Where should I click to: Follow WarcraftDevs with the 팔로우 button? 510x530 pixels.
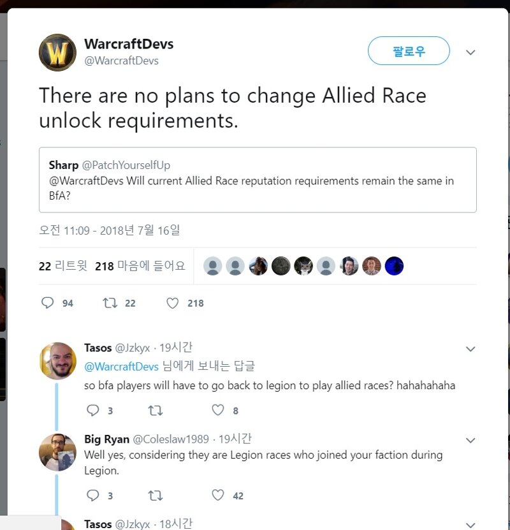(x=409, y=50)
